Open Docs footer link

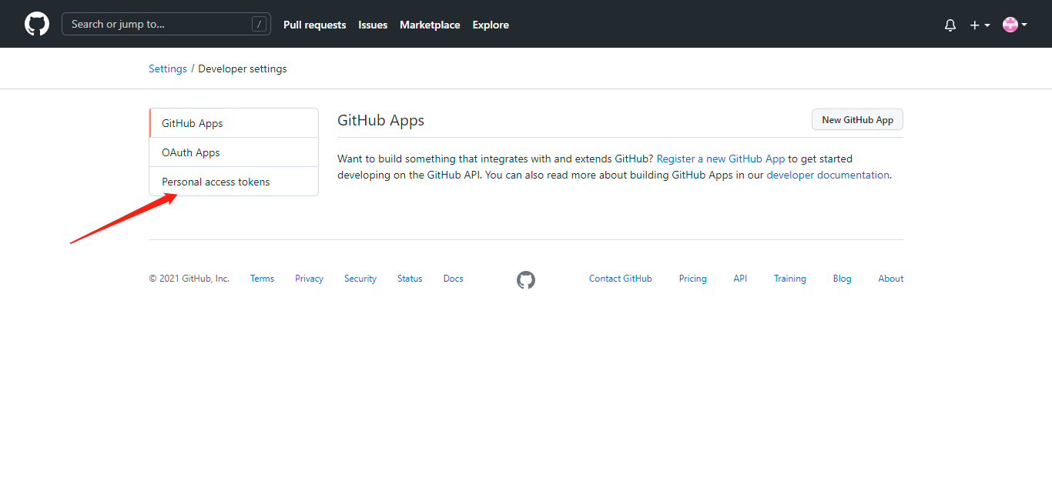coord(454,279)
